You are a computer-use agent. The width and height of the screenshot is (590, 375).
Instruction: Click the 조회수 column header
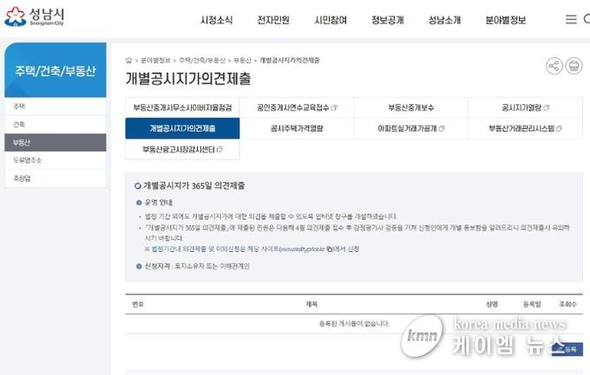click(x=567, y=304)
